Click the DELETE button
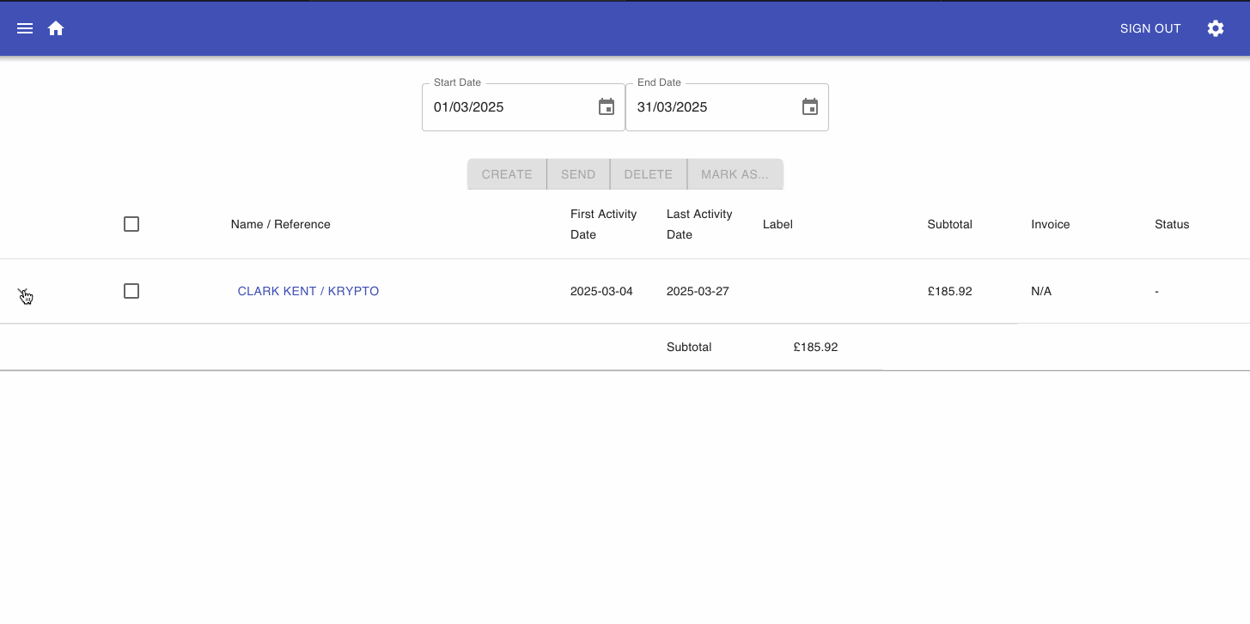The height and width of the screenshot is (624, 1250). tap(648, 173)
